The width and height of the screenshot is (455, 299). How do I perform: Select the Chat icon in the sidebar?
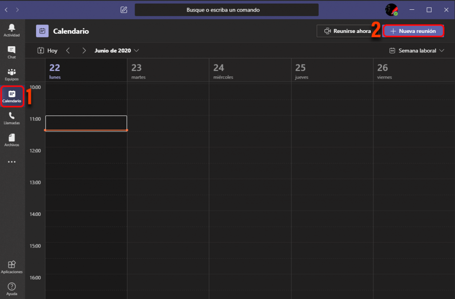pos(11,52)
